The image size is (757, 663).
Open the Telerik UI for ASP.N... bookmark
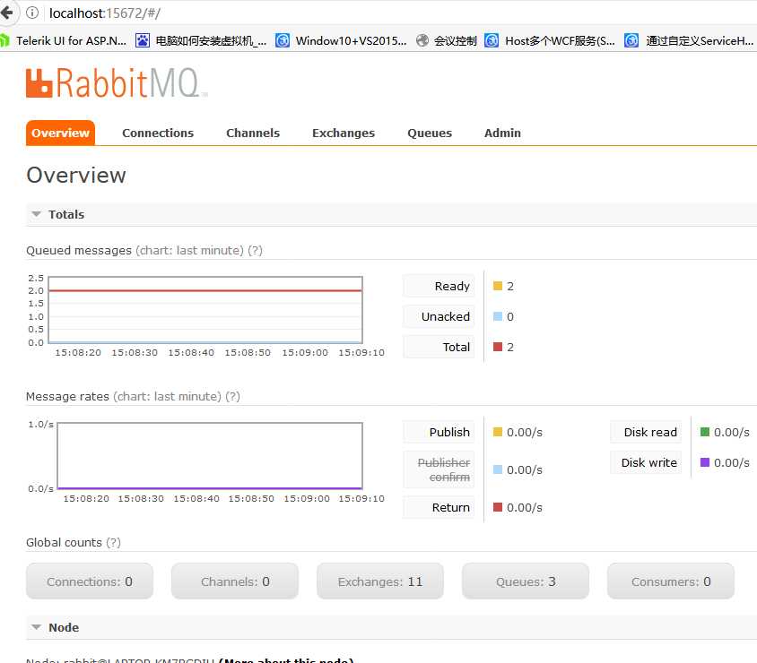click(64, 41)
